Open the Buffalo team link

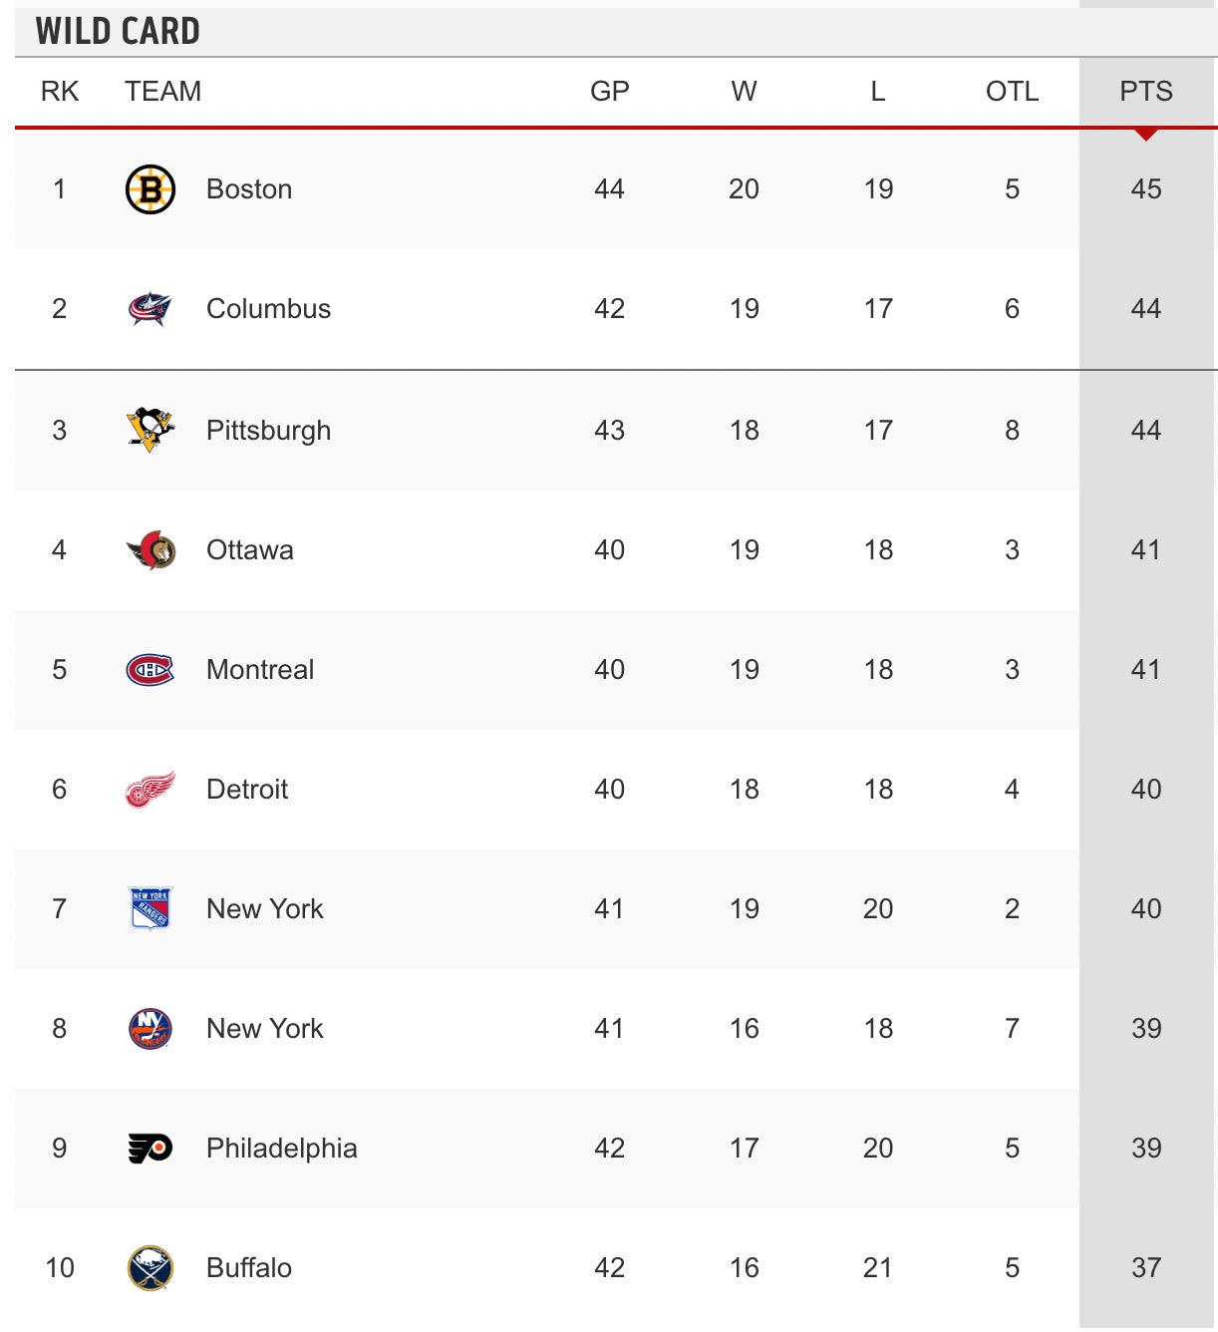249,1268
